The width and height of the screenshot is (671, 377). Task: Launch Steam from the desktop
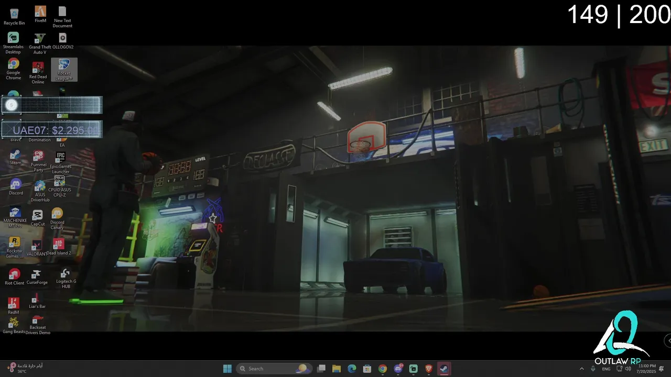click(15, 158)
